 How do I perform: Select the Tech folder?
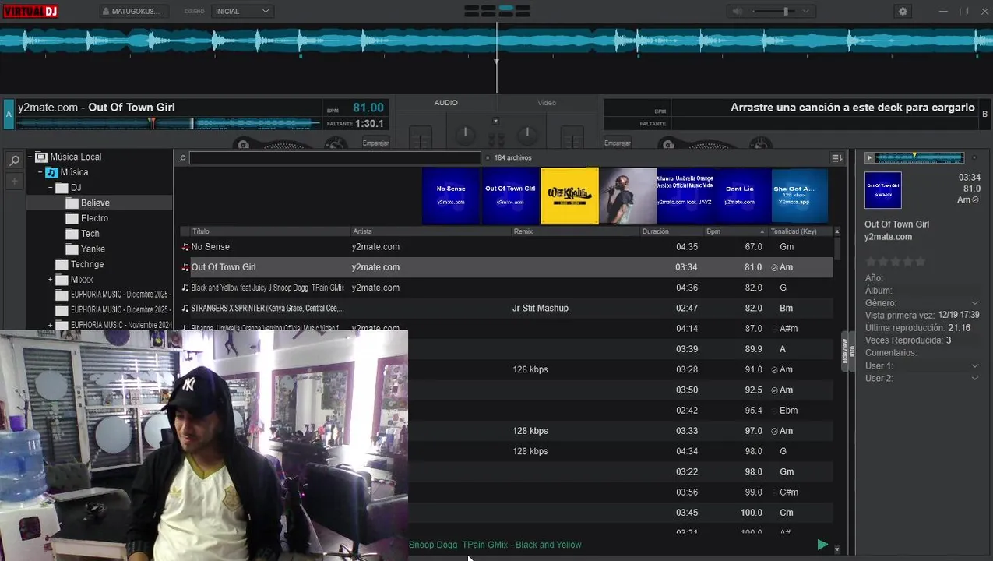point(90,234)
